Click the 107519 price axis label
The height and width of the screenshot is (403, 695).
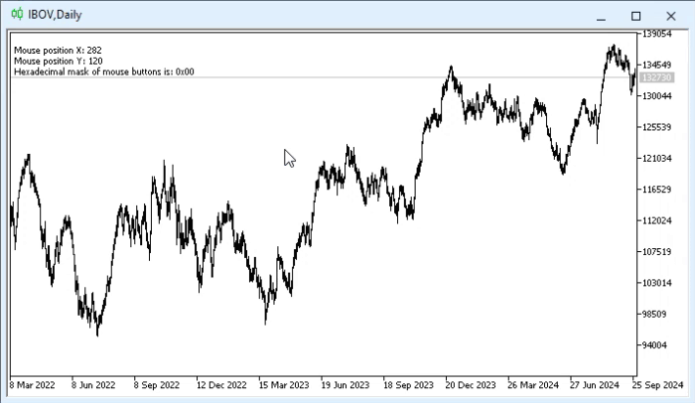[x=657, y=251]
